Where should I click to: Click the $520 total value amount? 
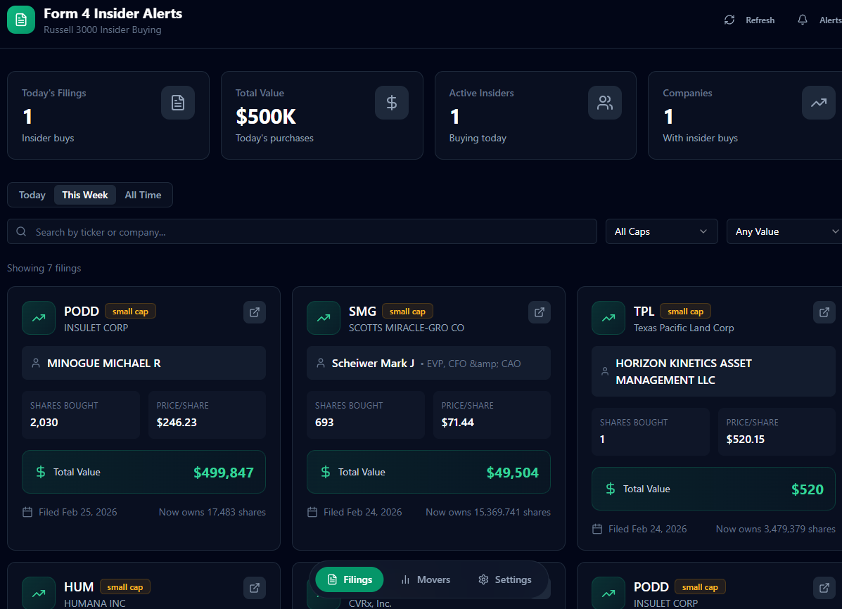tap(807, 489)
